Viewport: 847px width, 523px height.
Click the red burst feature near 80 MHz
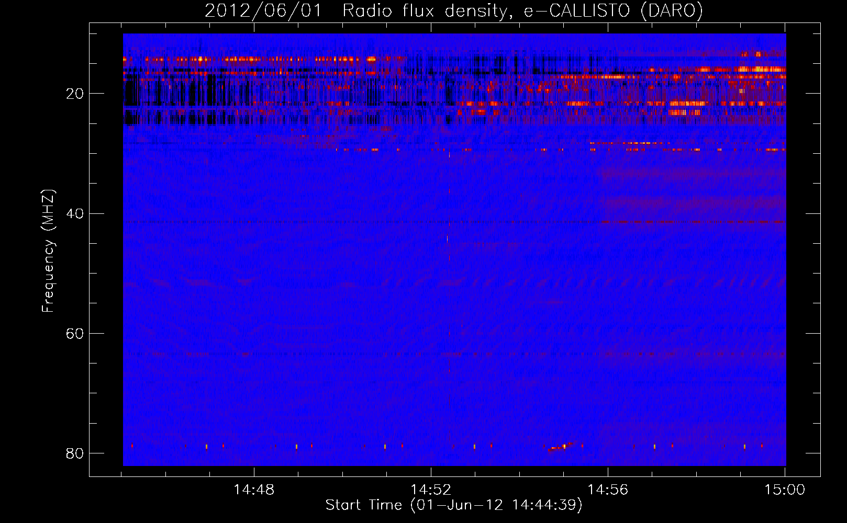click(562, 446)
